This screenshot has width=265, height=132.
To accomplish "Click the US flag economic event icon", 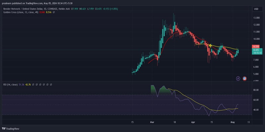I will click(245, 78).
